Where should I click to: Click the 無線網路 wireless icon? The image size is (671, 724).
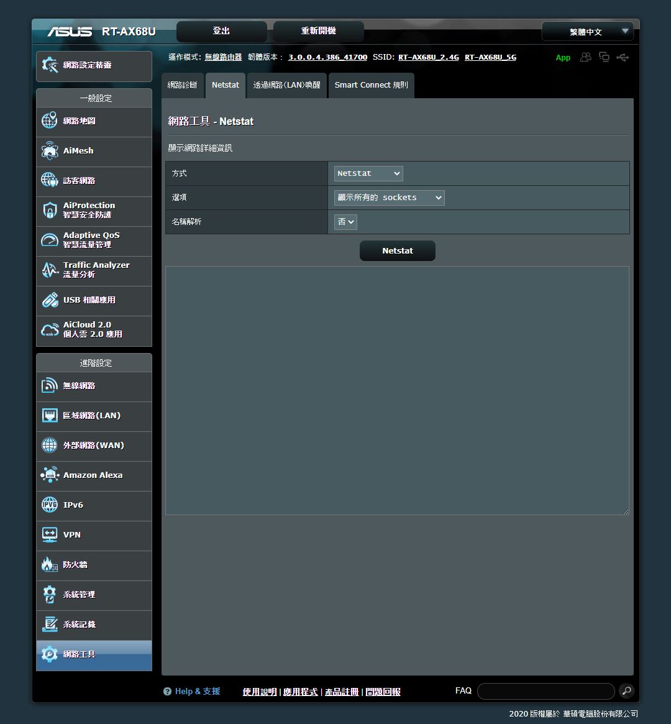click(x=49, y=385)
